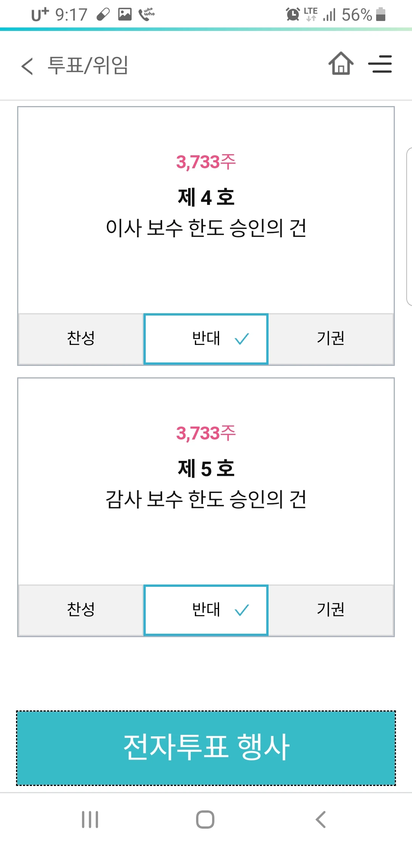Tap the 이사 보수 한도 승인의 건 title
The height and width of the screenshot is (847, 412).
tap(206, 228)
